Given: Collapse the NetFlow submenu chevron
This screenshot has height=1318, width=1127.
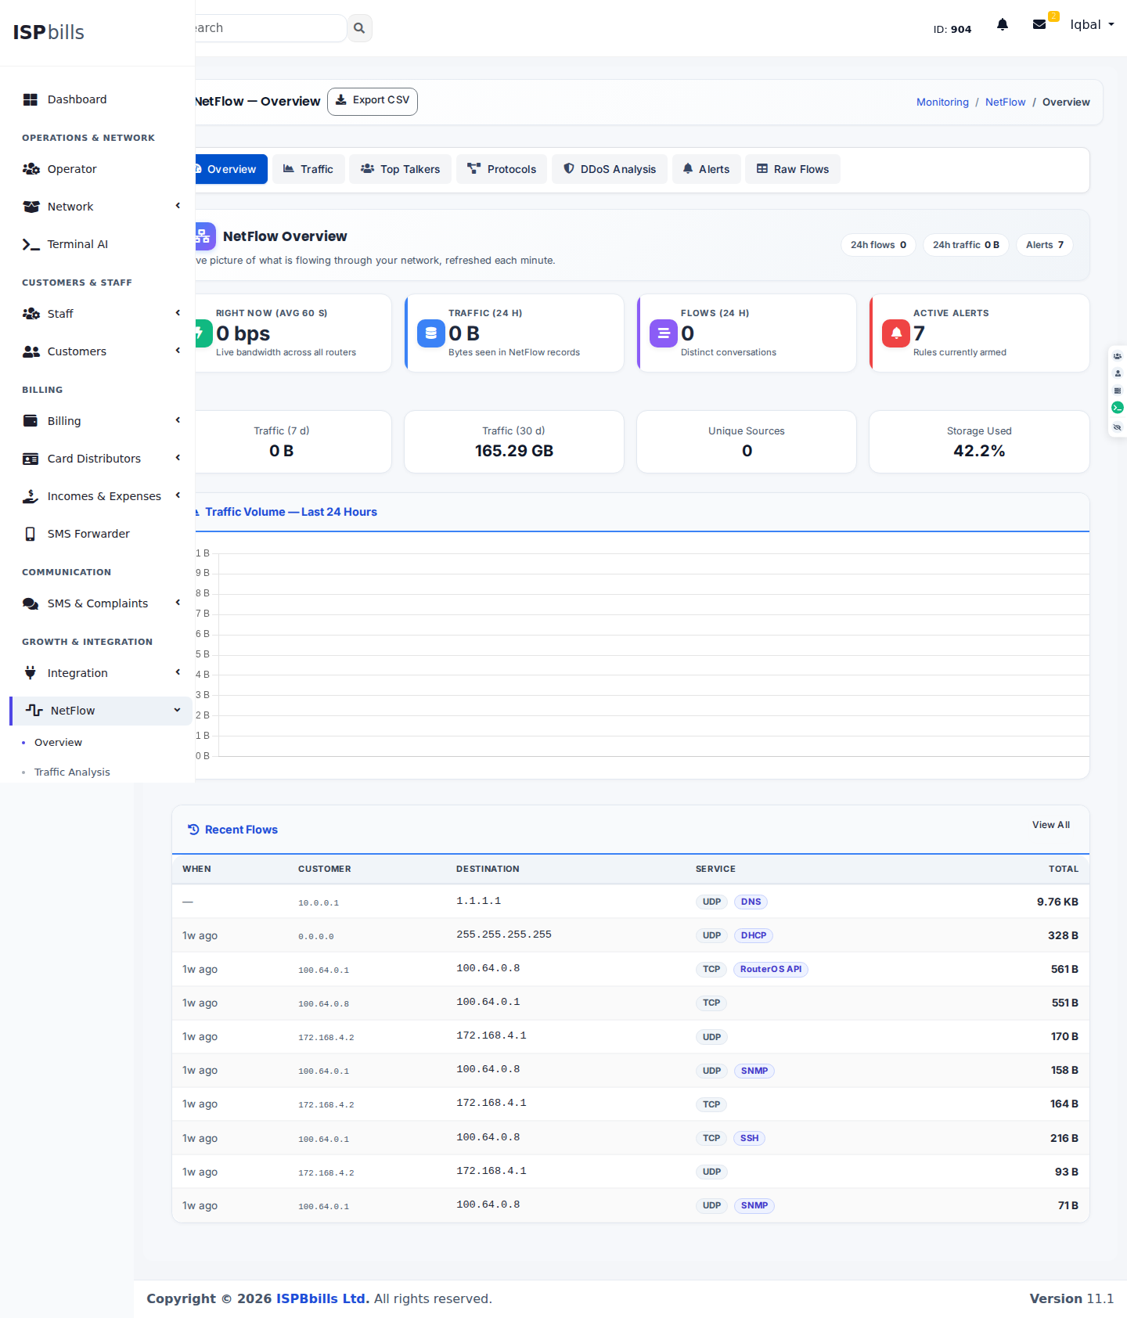Looking at the screenshot, I should coord(178,710).
